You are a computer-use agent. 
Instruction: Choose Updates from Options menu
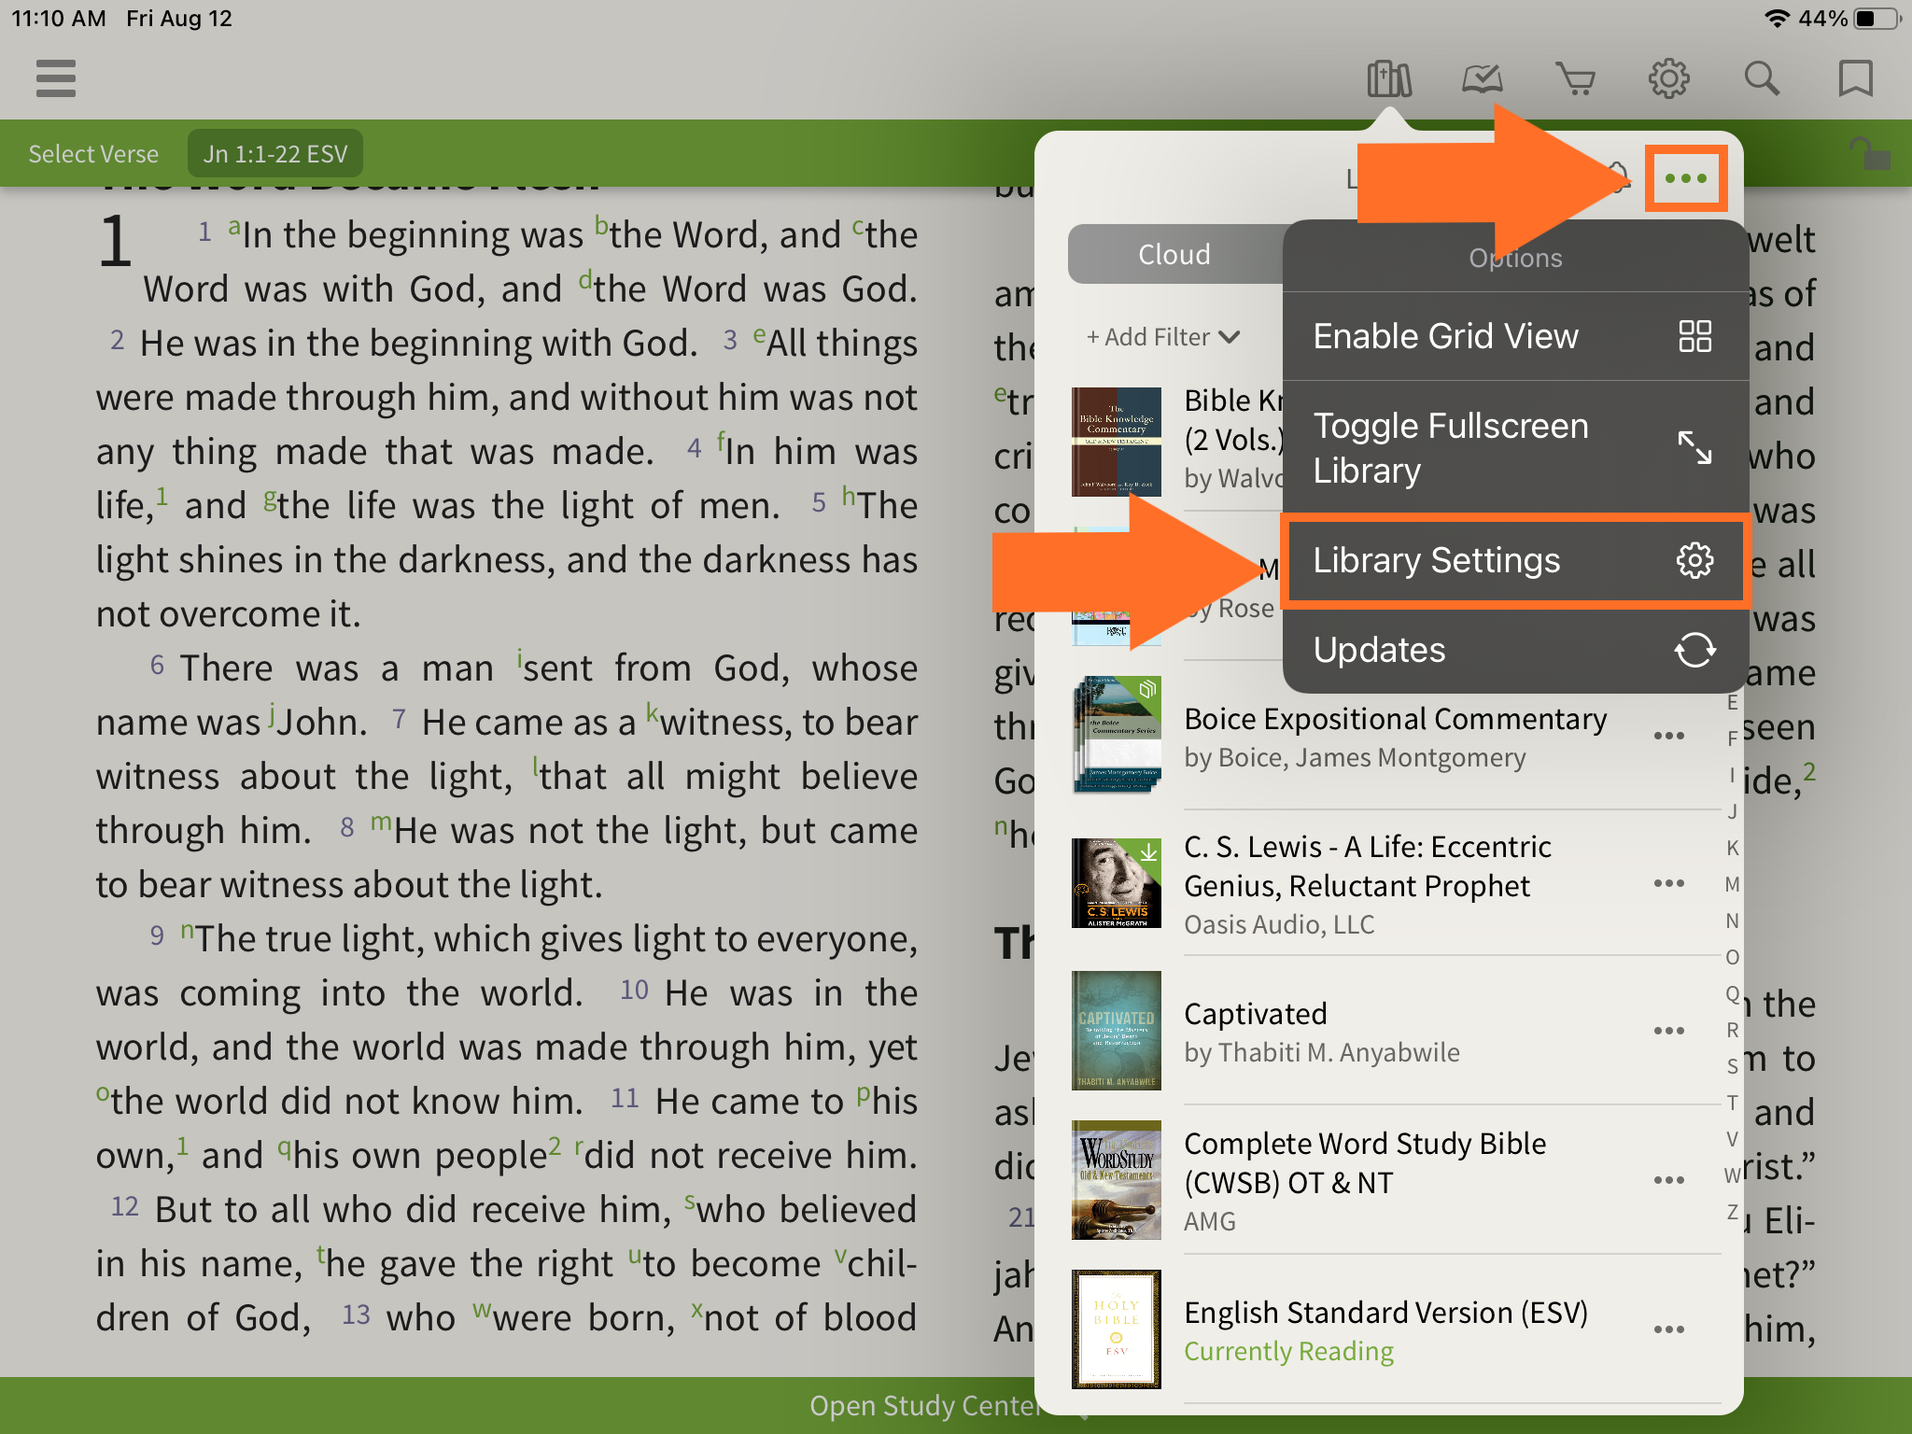1514,650
